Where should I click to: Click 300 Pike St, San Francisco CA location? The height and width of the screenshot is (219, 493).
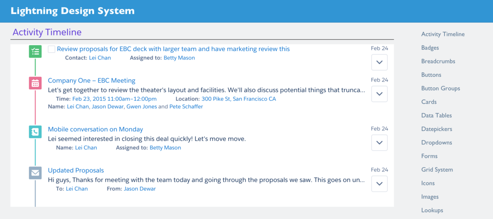click(239, 99)
